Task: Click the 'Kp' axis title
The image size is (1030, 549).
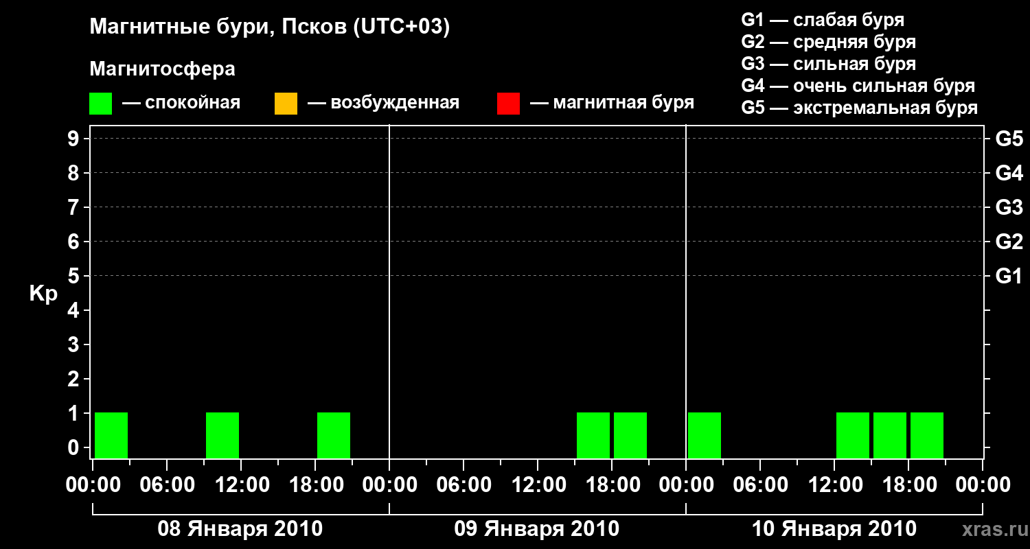Action: [43, 294]
